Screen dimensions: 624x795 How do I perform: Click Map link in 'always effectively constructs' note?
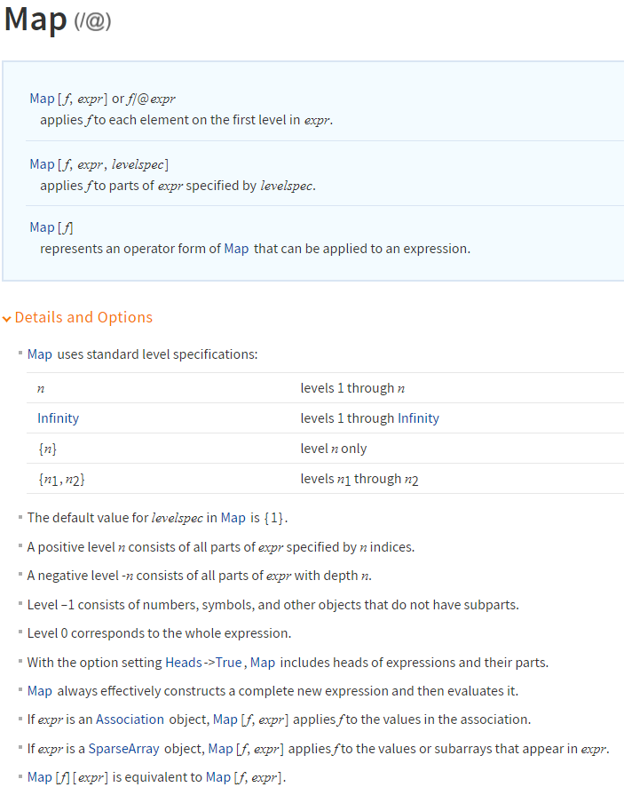[x=40, y=691]
